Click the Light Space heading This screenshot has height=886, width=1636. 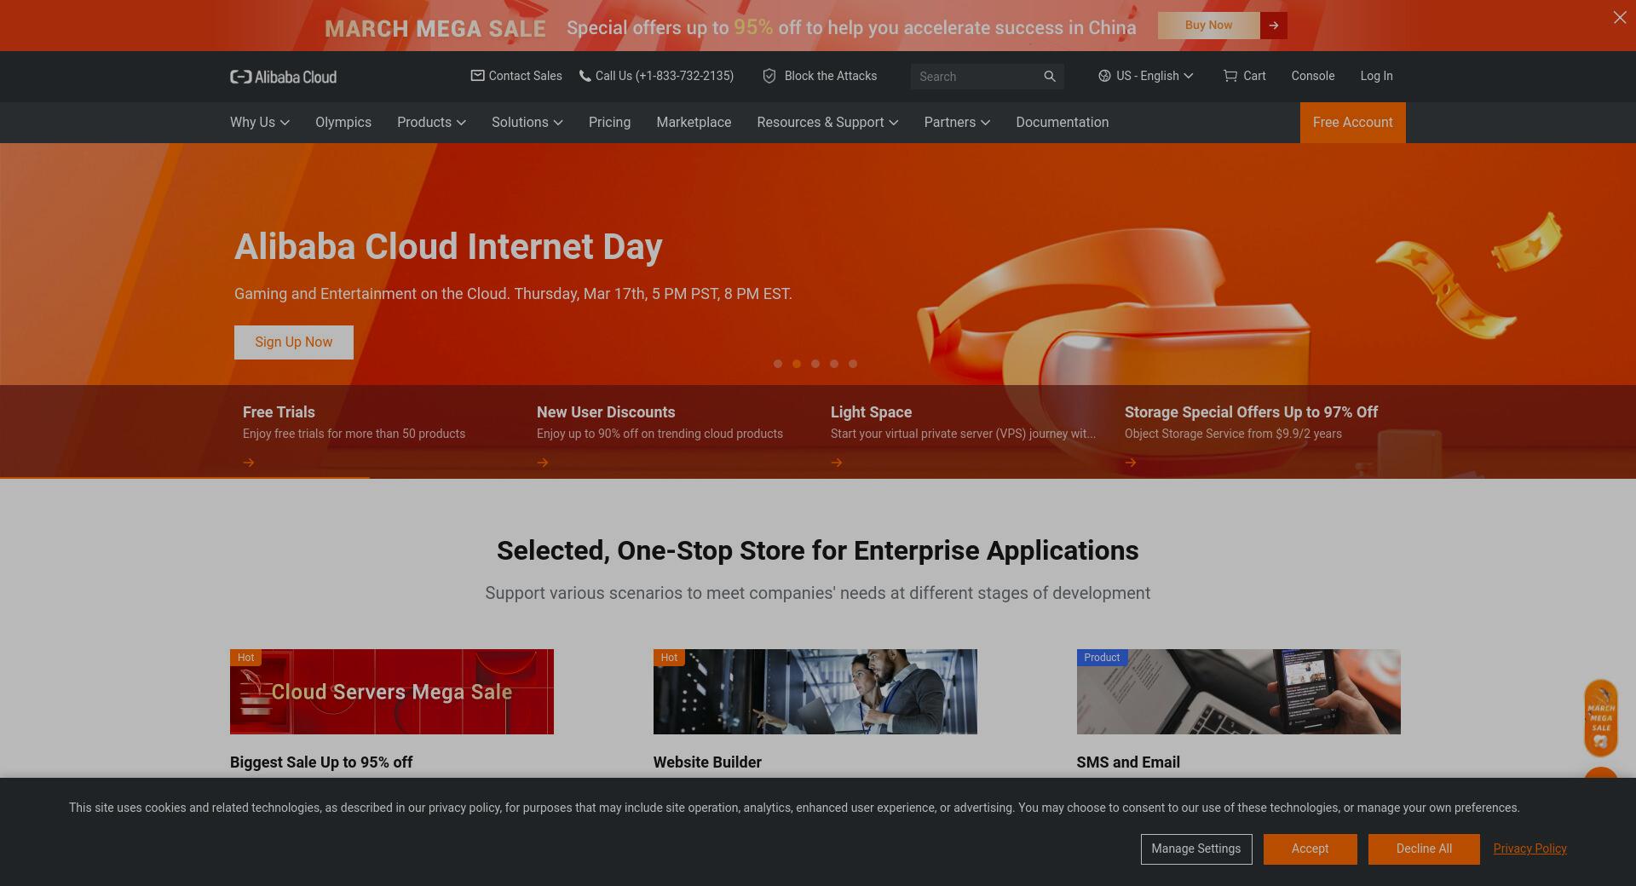coord(871,412)
